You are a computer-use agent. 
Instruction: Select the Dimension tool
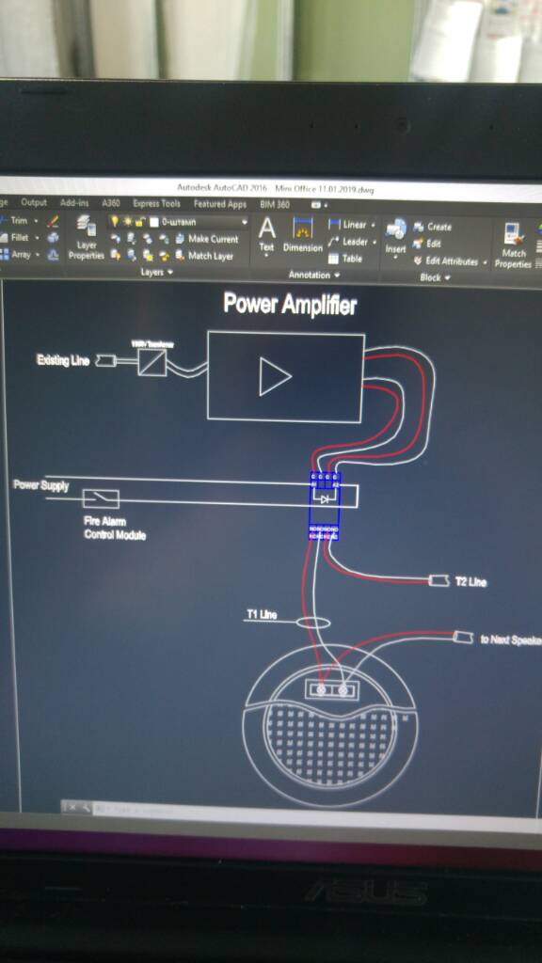[302, 236]
